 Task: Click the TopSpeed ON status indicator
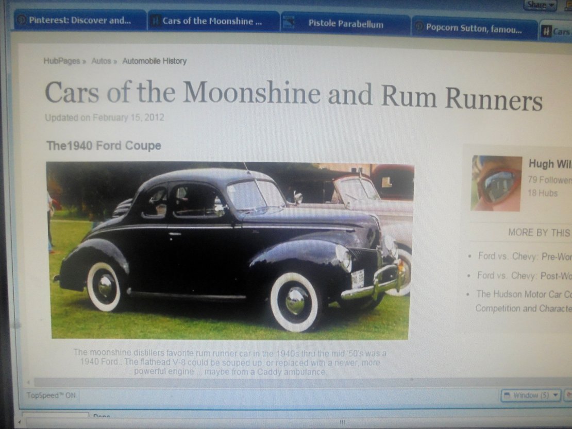click(x=51, y=395)
